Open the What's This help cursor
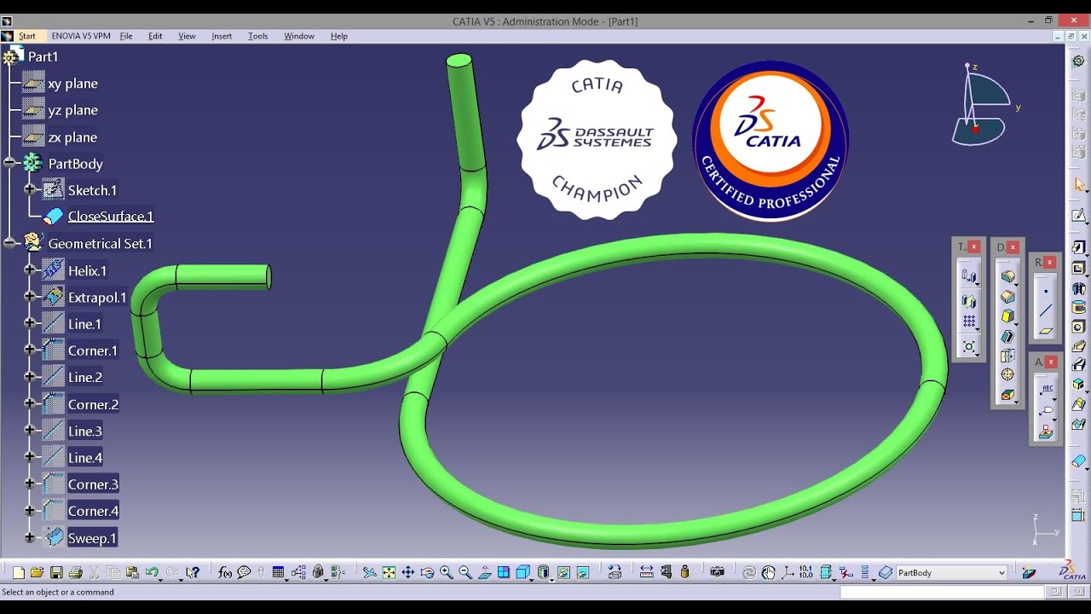The height and width of the screenshot is (614, 1091). [x=193, y=573]
